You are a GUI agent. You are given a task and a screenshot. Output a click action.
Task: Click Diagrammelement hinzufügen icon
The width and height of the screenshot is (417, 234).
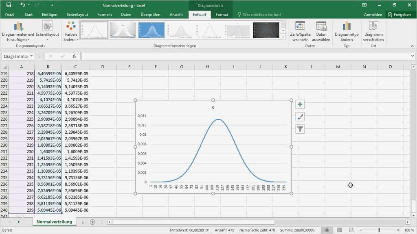coord(18,26)
